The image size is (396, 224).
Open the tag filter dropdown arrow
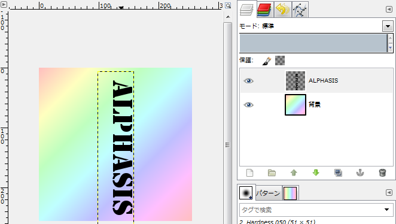tap(386, 210)
